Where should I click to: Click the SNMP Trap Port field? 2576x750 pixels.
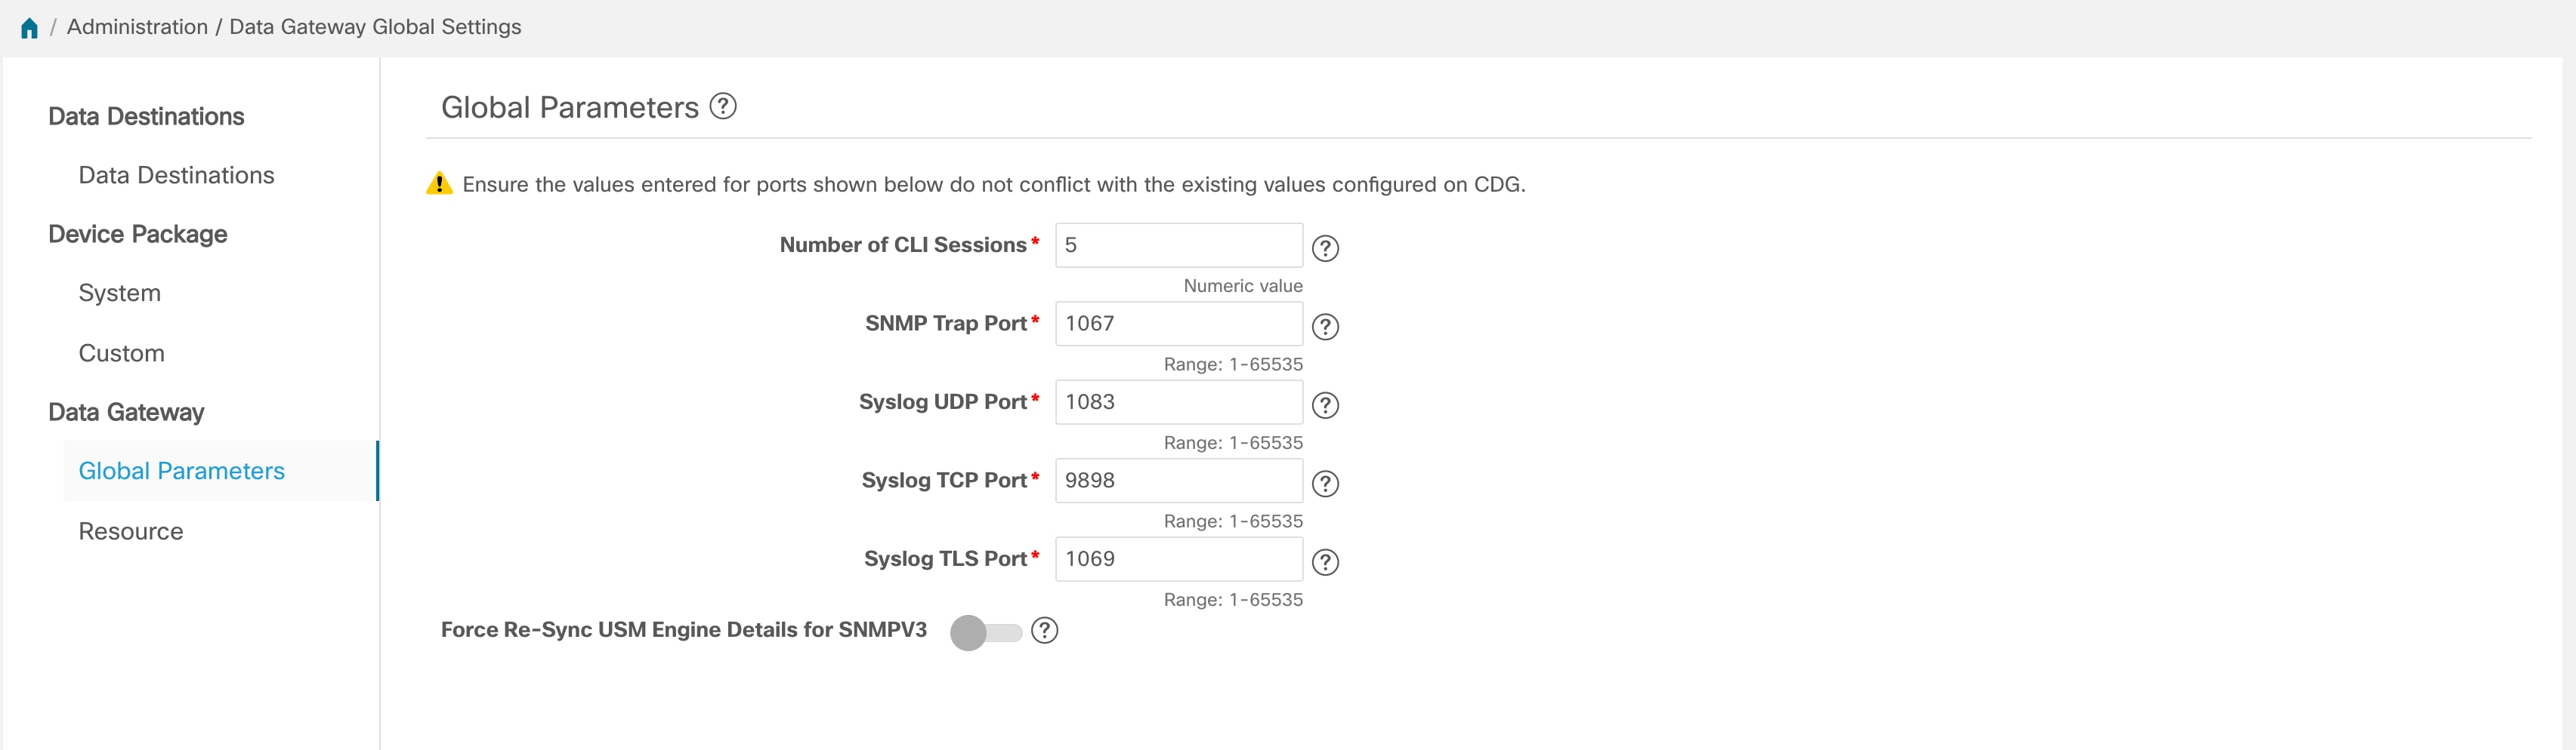[x=1178, y=324]
